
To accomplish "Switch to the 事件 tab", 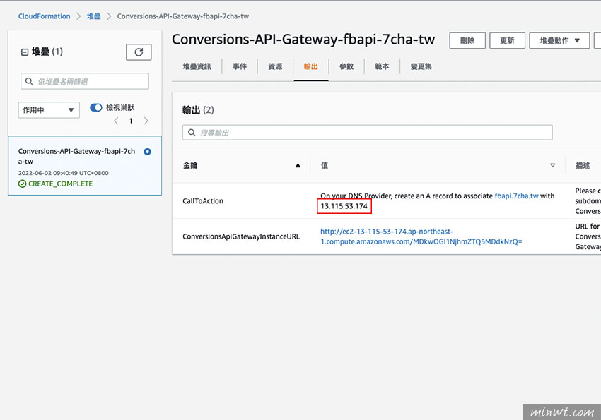I will 240,66.
